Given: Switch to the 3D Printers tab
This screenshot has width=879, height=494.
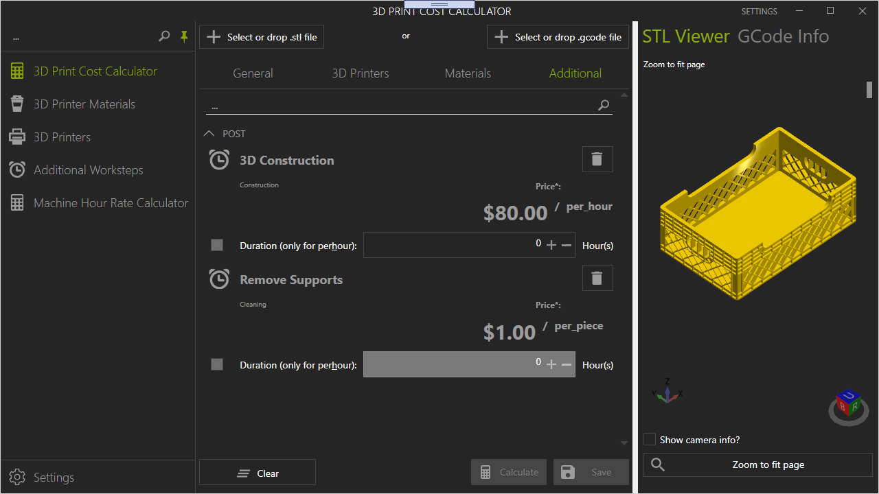Looking at the screenshot, I should [x=361, y=73].
